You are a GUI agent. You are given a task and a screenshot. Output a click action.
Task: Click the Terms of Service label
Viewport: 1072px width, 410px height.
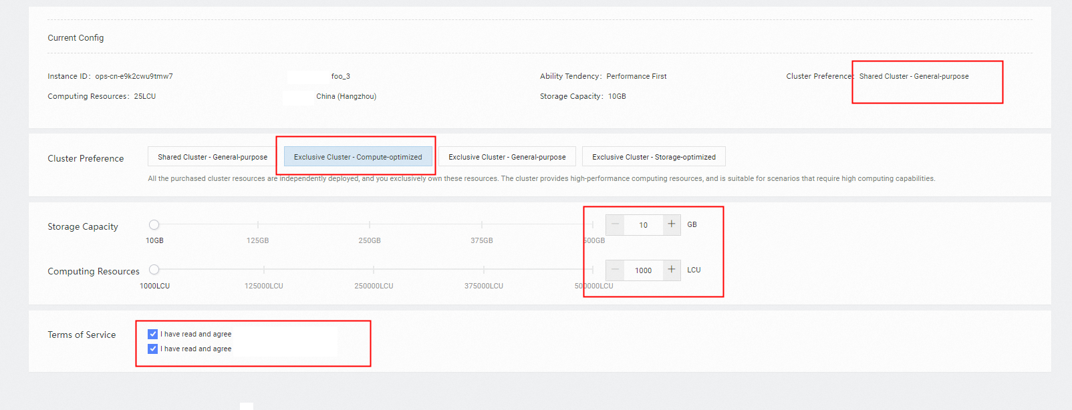(82, 335)
